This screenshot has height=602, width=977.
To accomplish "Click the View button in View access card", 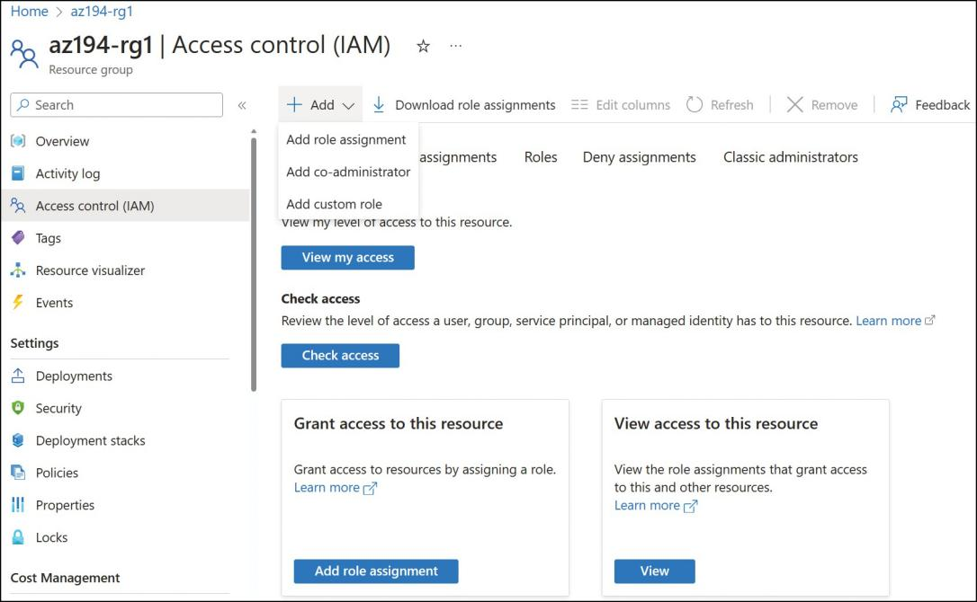I will (x=654, y=571).
